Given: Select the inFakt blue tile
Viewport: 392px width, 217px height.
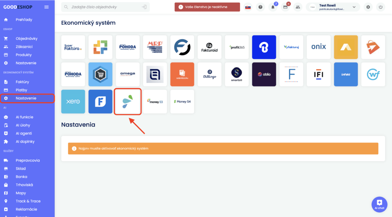Looking at the screenshot, I should (346, 74).
